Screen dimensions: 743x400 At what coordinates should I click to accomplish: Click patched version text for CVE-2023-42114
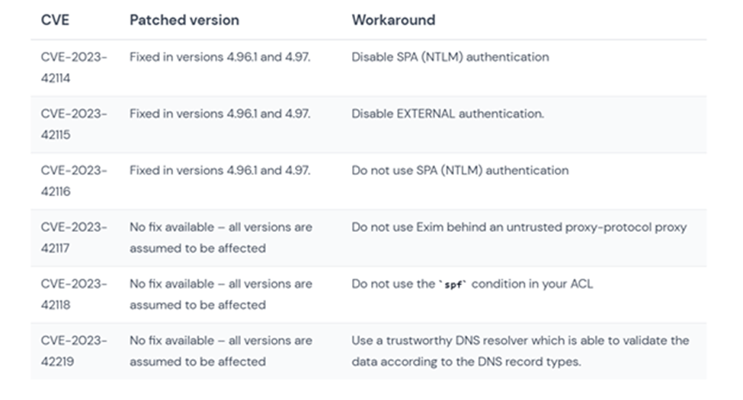pyautogui.click(x=220, y=57)
